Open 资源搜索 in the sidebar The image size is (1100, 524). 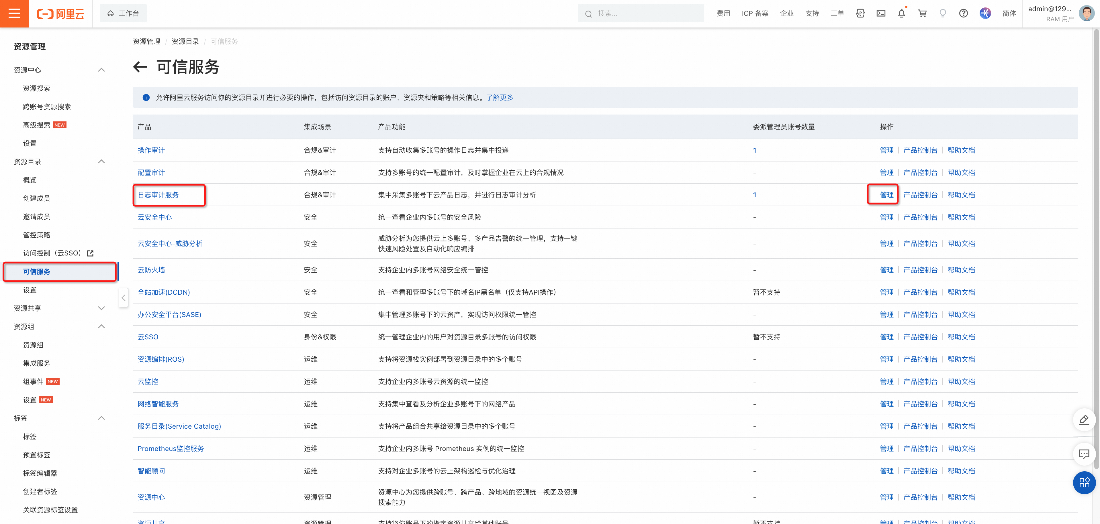(x=37, y=88)
